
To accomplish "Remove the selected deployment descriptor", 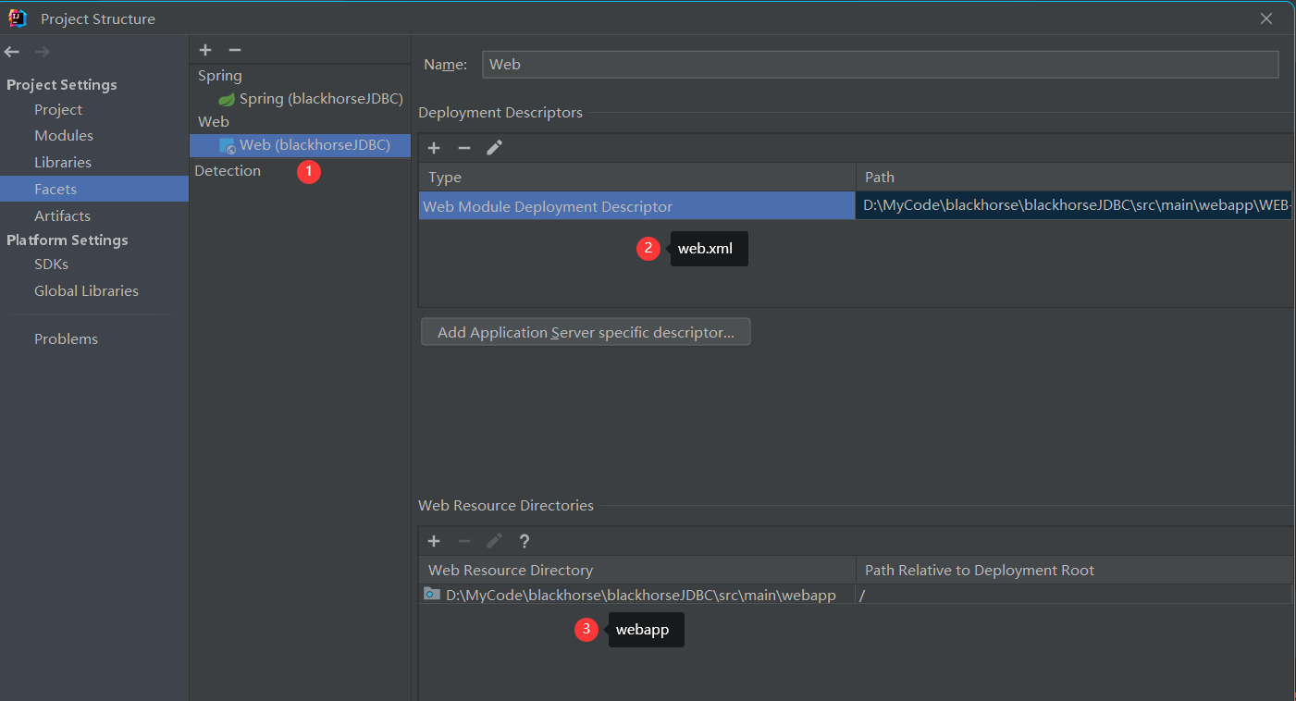I will pos(464,148).
